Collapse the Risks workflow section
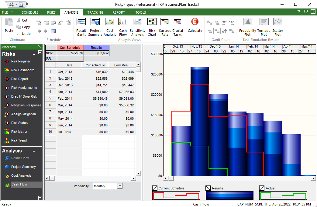Screen dimensions: 317x207 (34, 54)
